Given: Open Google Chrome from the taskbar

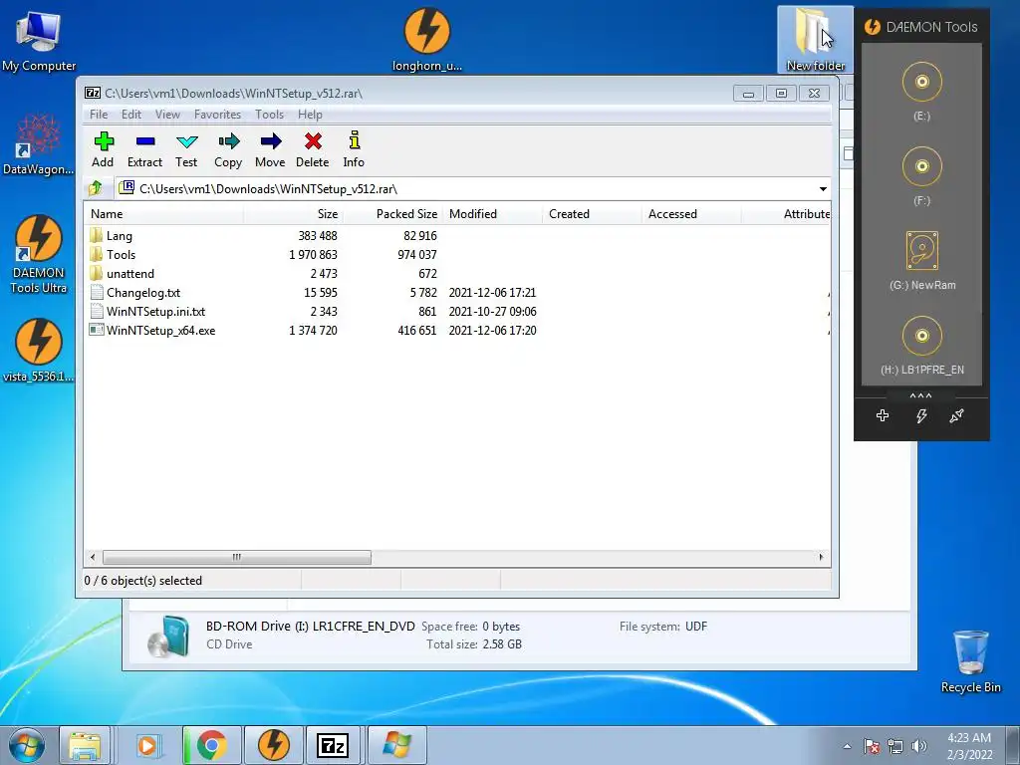Looking at the screenshot, I should (211, 745).
